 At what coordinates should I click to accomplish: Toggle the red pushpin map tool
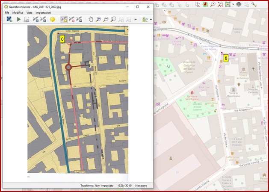(205, 4)
